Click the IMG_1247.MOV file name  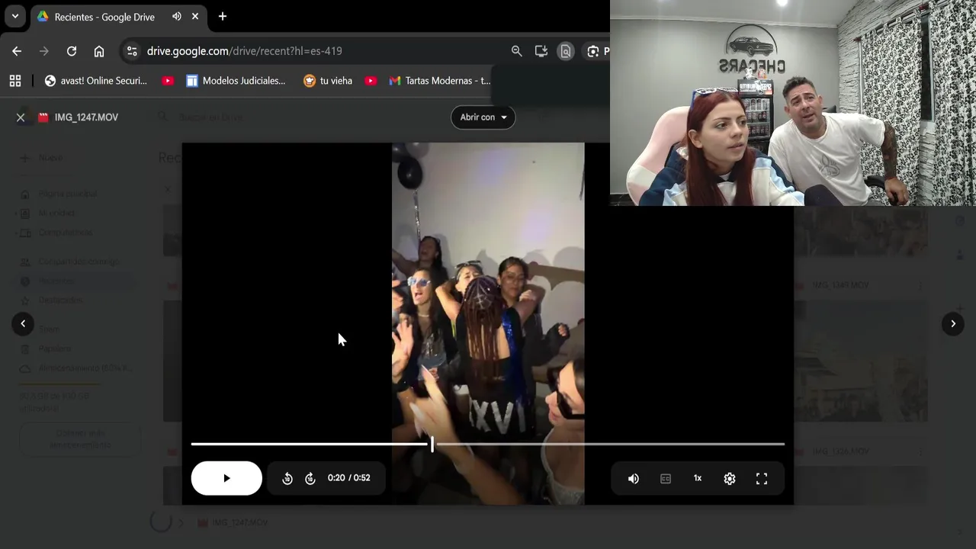(86, 117)
